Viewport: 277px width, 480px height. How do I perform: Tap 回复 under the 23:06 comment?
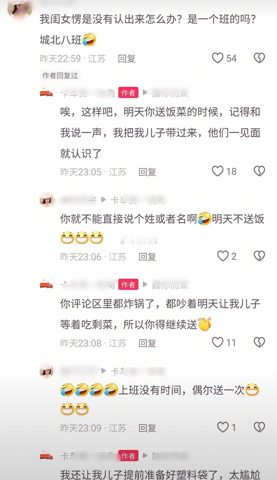[147, 257]
